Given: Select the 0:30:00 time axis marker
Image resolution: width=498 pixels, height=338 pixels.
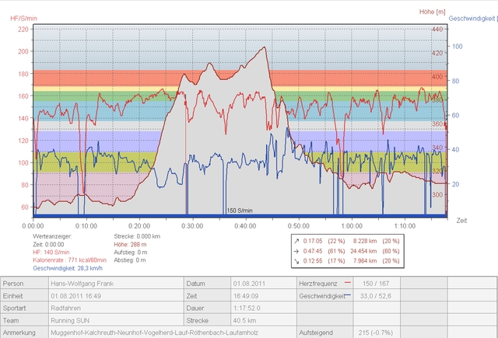Looking at the screenshot, I should pos(191,225).
